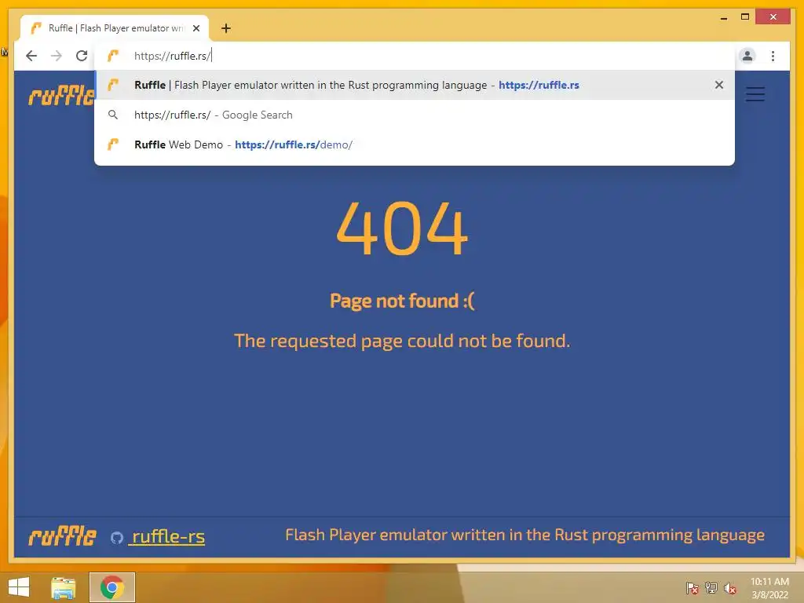Screen dimensions: 804x603
Task: Click the forward navigation arrow
Action: [x=57, y=56]
